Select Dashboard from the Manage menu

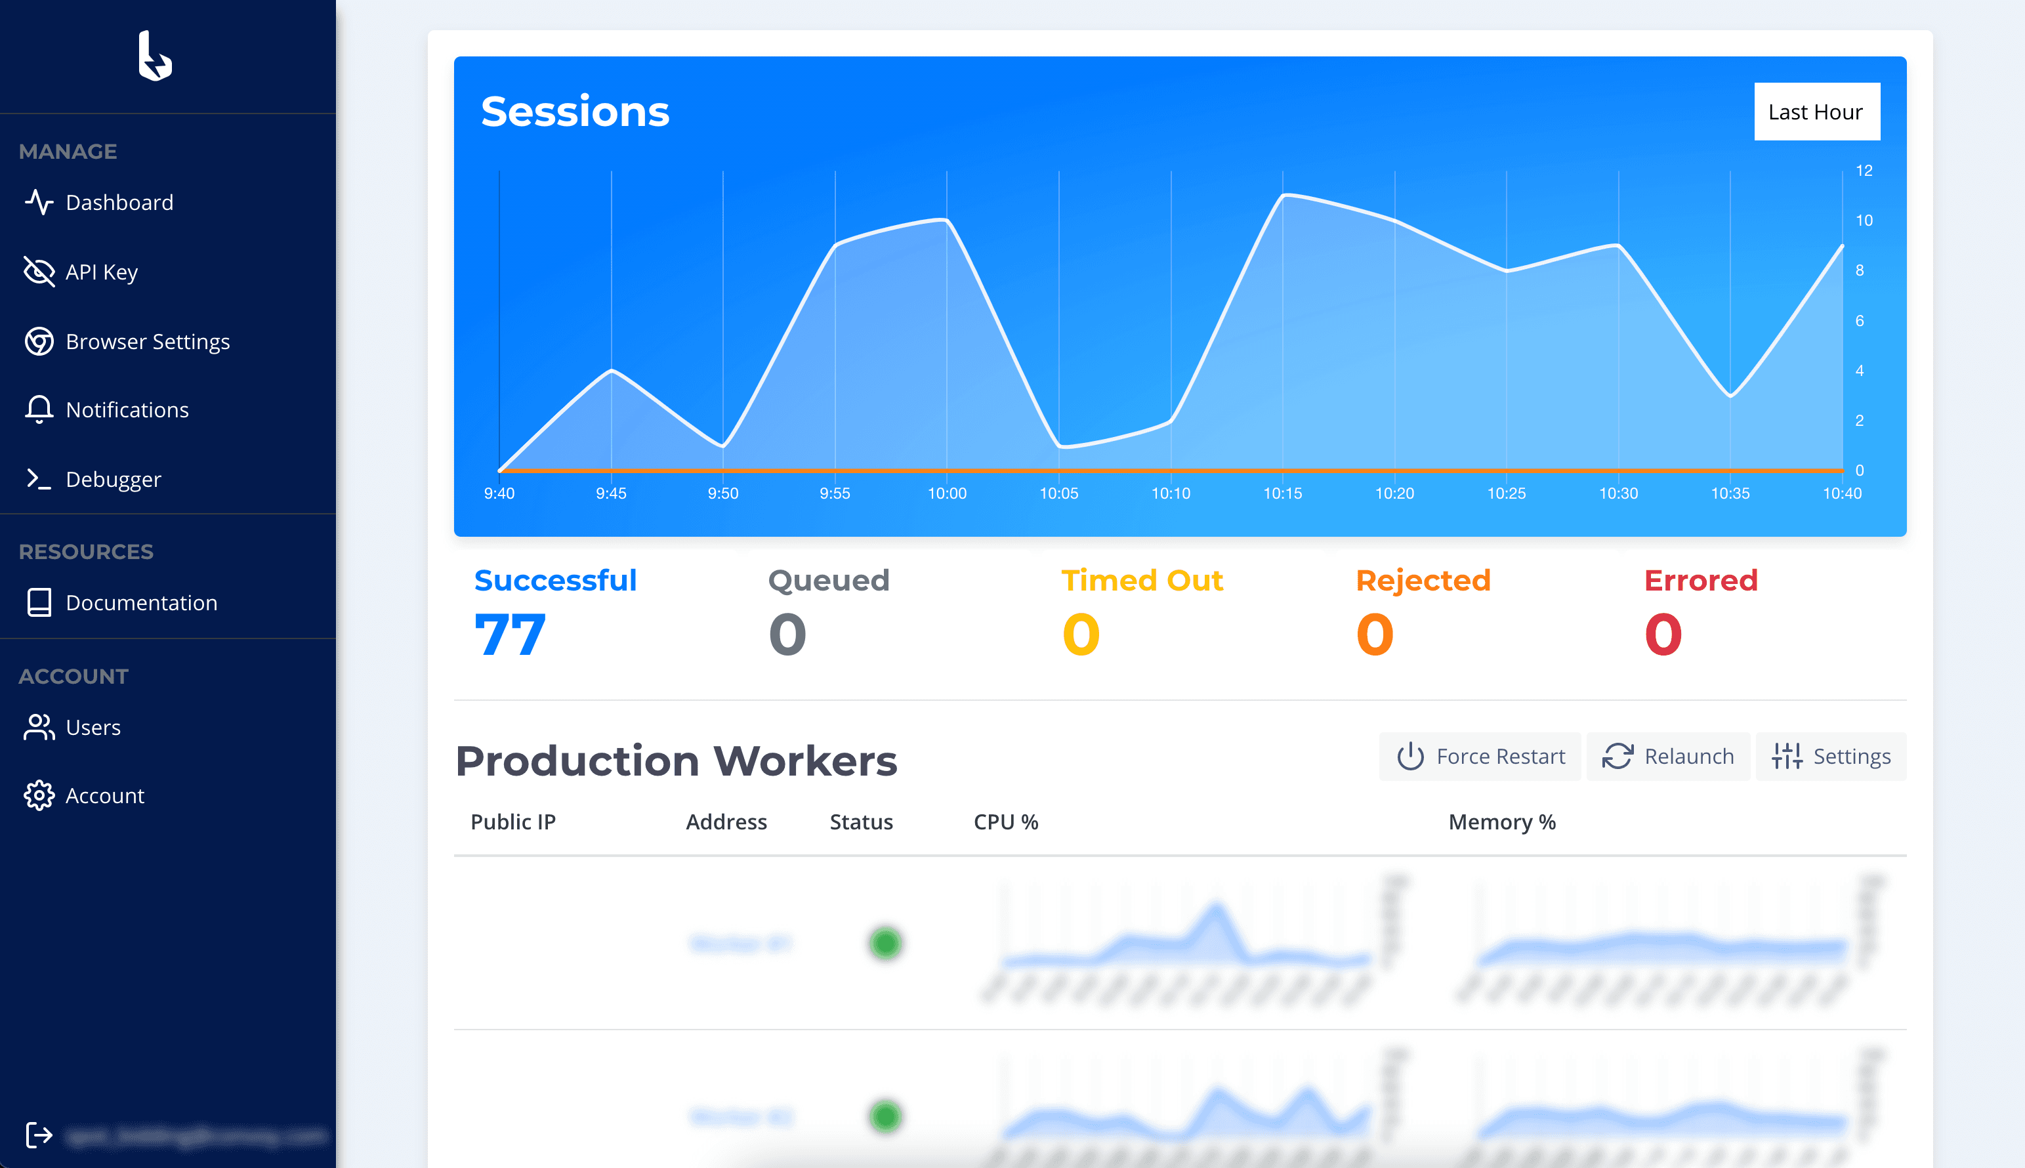tap(119, 202)
